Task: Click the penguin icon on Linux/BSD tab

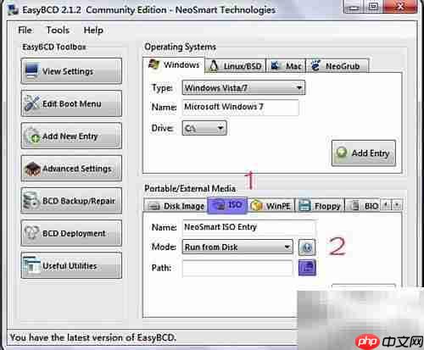Action: pos(214,66)
